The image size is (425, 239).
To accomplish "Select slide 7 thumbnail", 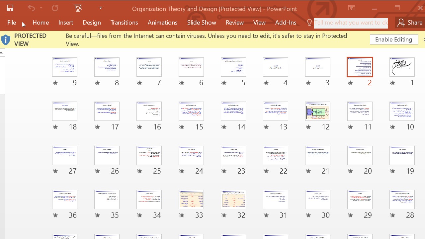I will (149, 67).
